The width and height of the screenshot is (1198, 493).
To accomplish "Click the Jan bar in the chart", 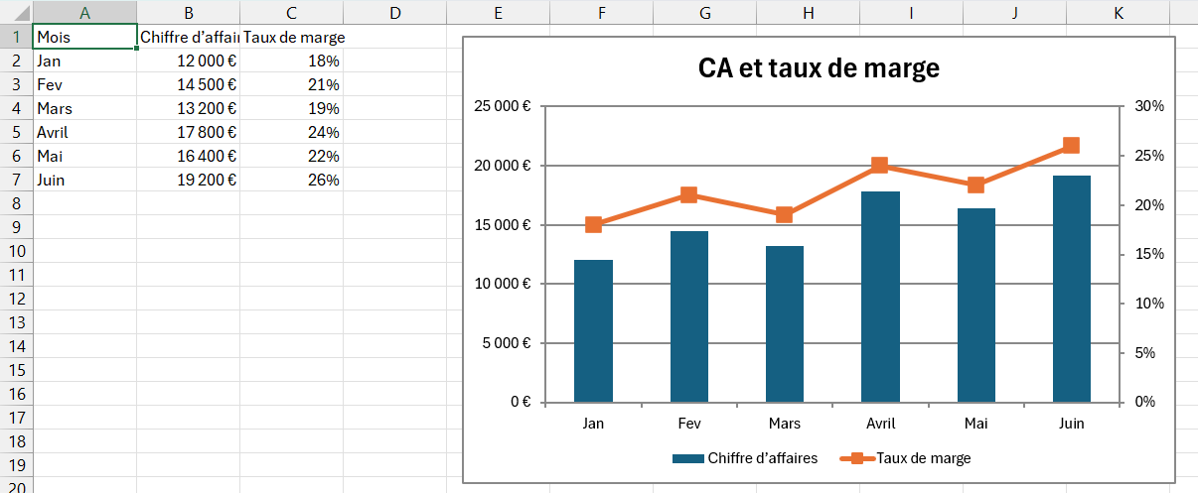I will point(593,331).
